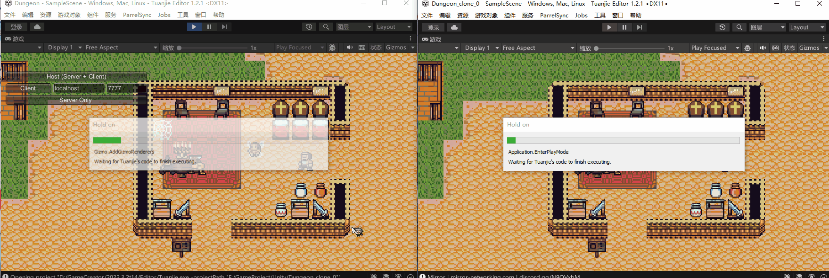
Task: Click Pause button in Dungeon_clone_0 window
Action: pyautogui.click(x=624, y=27)
